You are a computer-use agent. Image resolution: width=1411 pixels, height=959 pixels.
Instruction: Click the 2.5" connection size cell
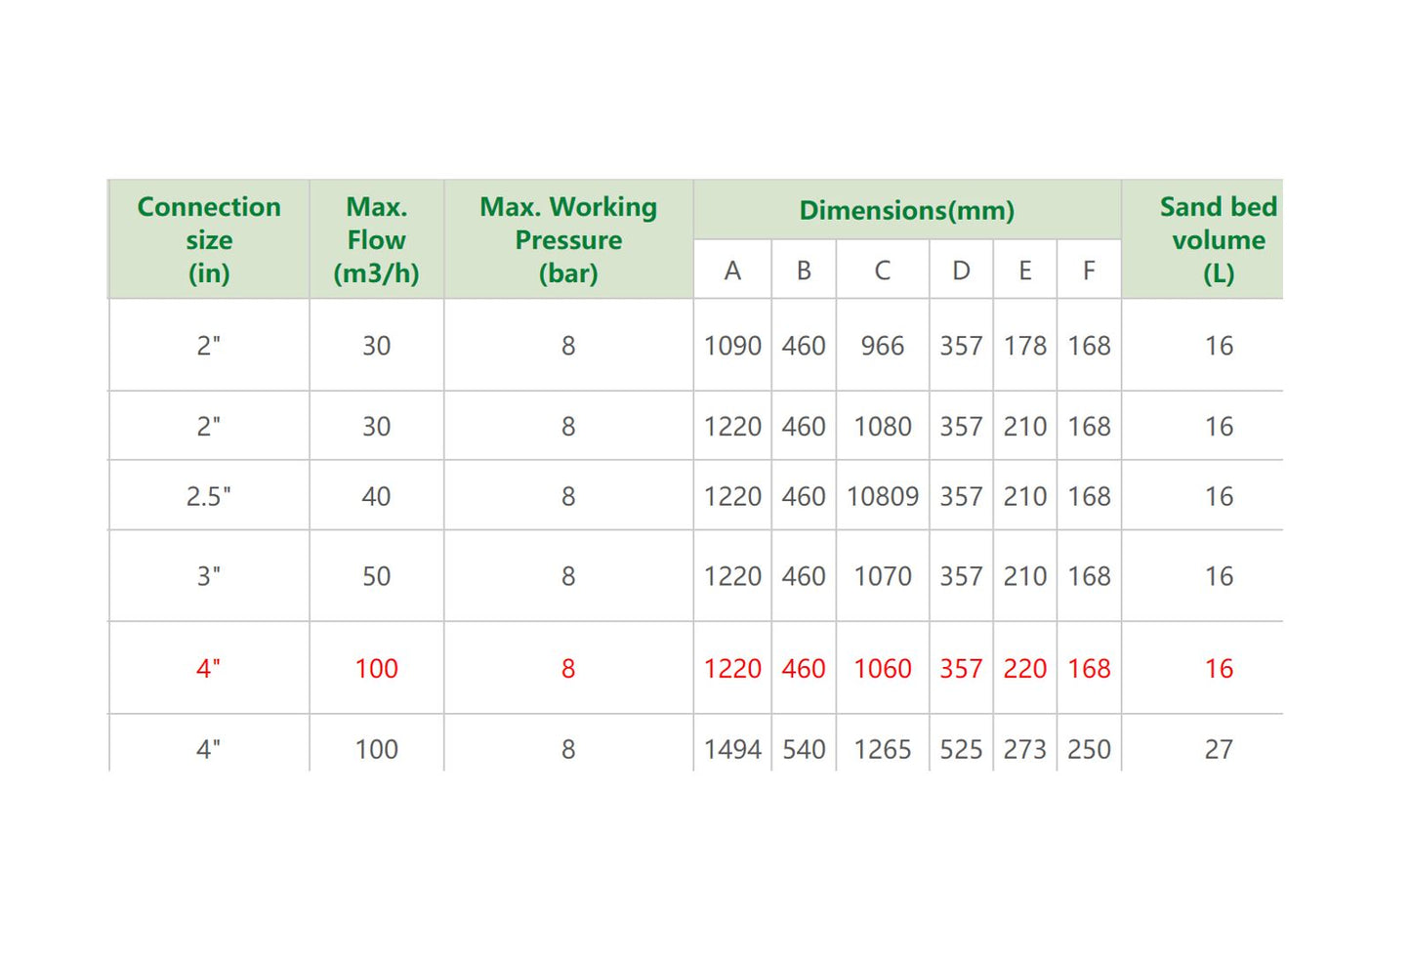pos(209,496)
